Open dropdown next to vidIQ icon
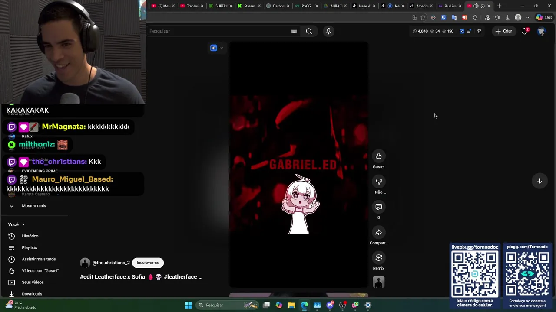Image resolution: width=556 pixels, height=312 pixels. coord(222,48)
